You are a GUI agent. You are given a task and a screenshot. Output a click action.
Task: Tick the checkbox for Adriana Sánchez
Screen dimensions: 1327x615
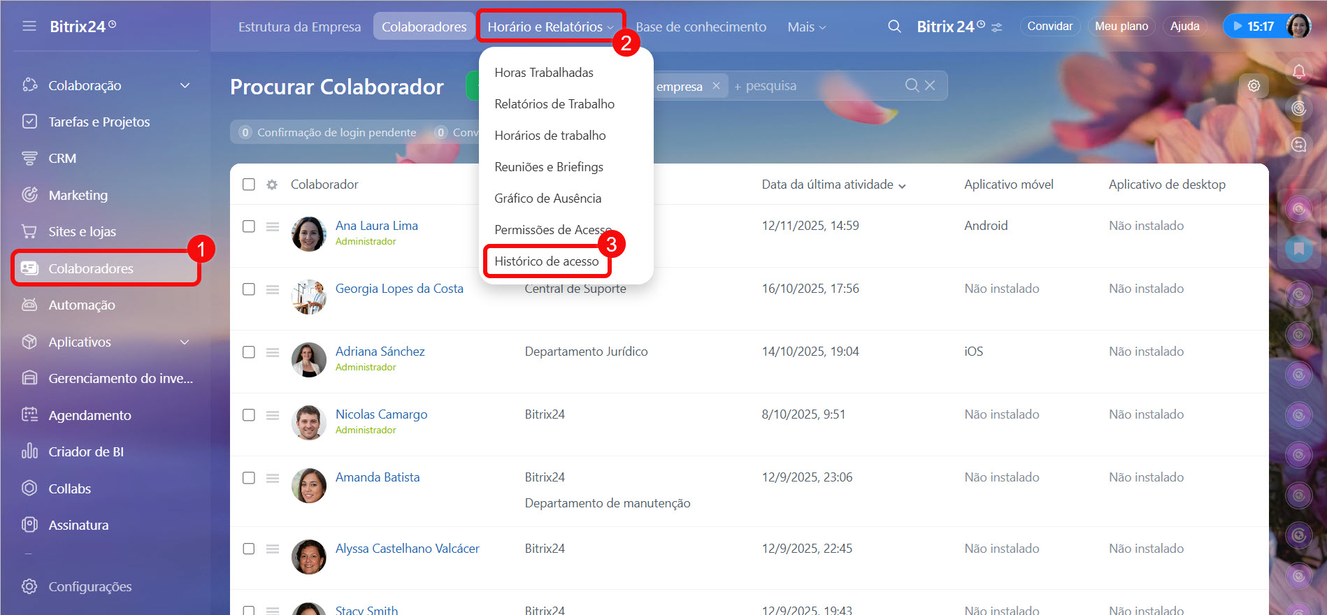249,352
